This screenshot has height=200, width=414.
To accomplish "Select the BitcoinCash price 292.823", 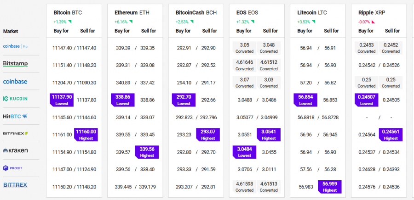I will (184, 117).
